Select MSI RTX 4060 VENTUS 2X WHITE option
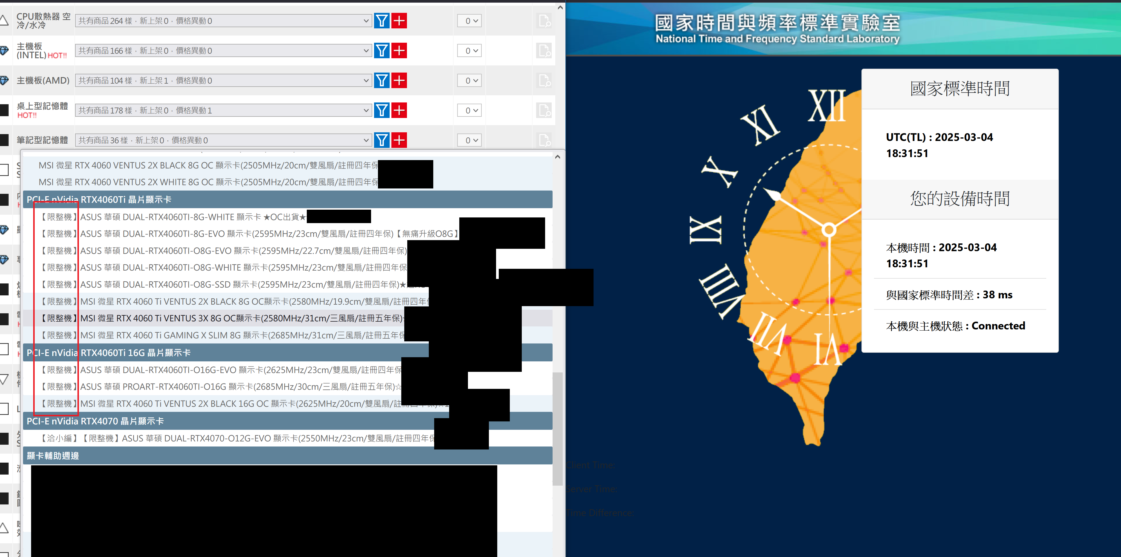The width and height of the screenshot is (1121, 557). (288, 182)
